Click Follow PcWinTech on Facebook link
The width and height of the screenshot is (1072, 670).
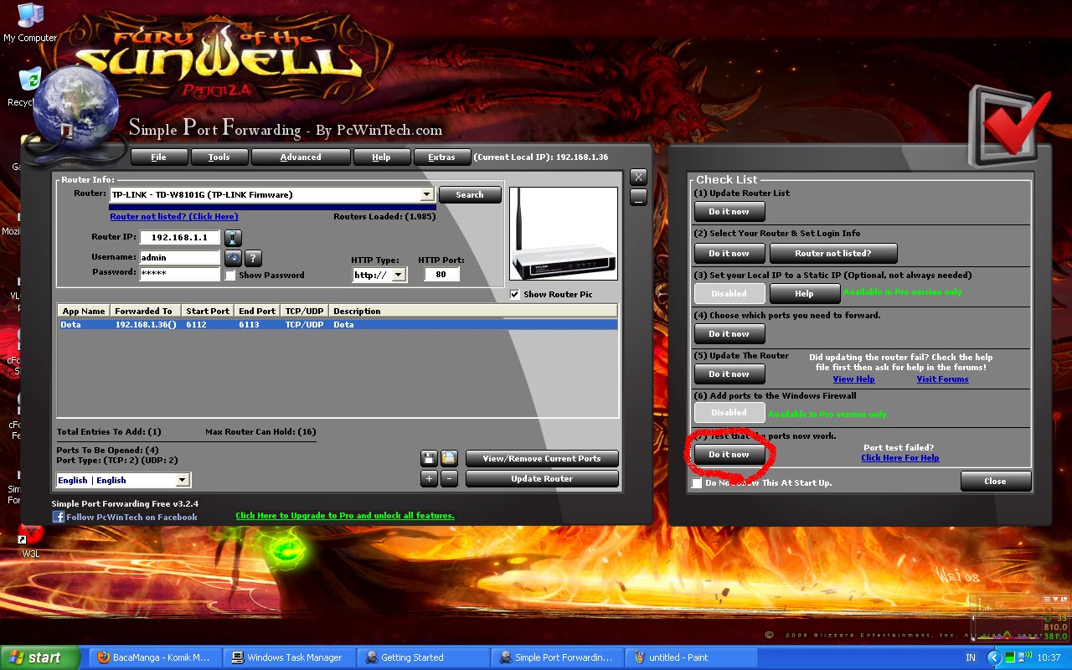point(131,517)
